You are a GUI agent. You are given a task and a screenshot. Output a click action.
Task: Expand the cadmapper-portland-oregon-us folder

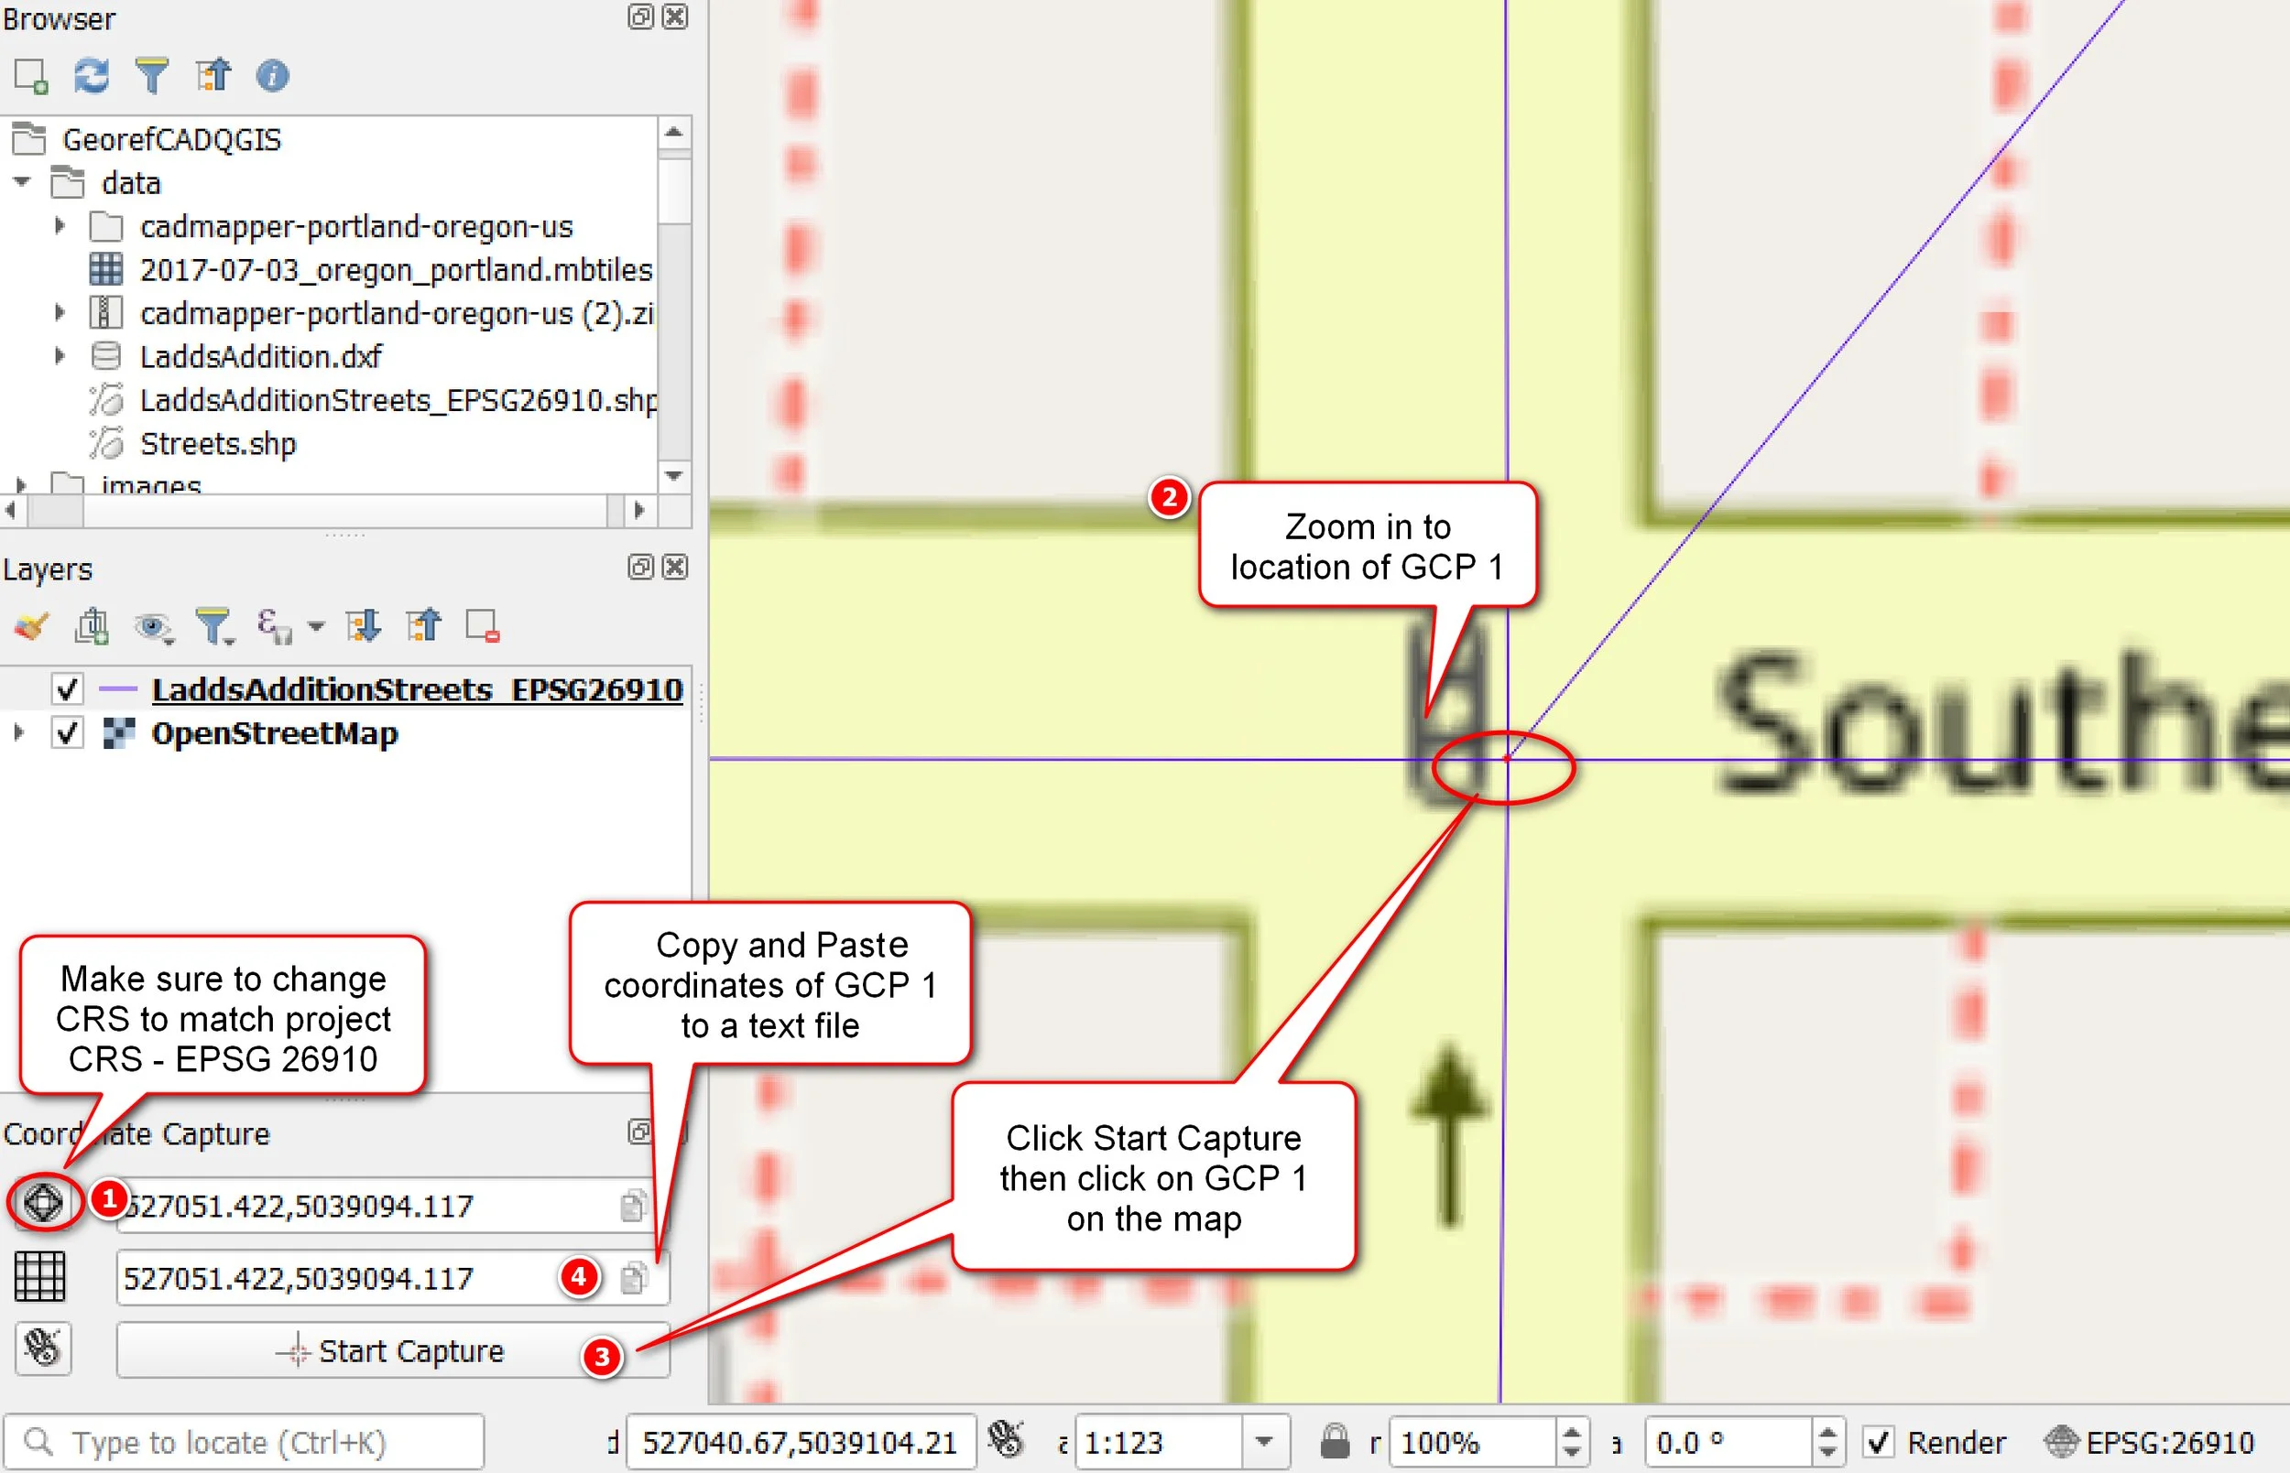(60, 227)
